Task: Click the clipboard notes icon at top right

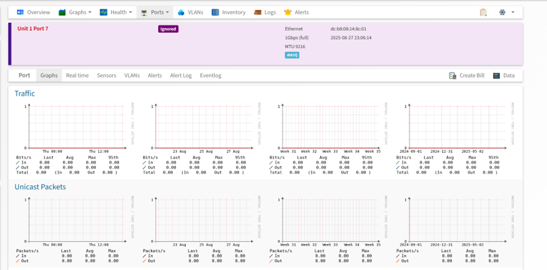Action: point(483,12)
